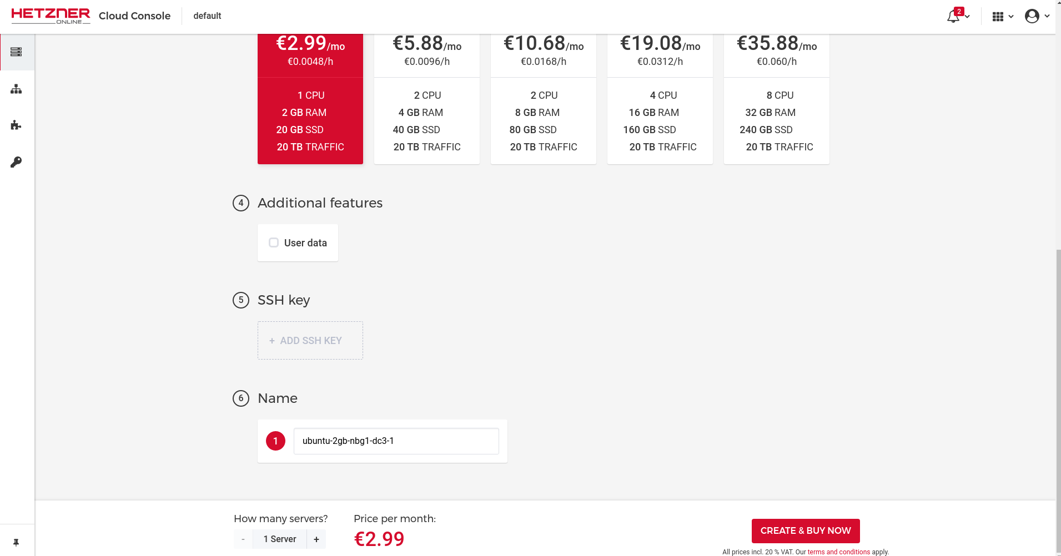Open the terms and conditions link
This screenshot has width=1061, height=556.
839,552
